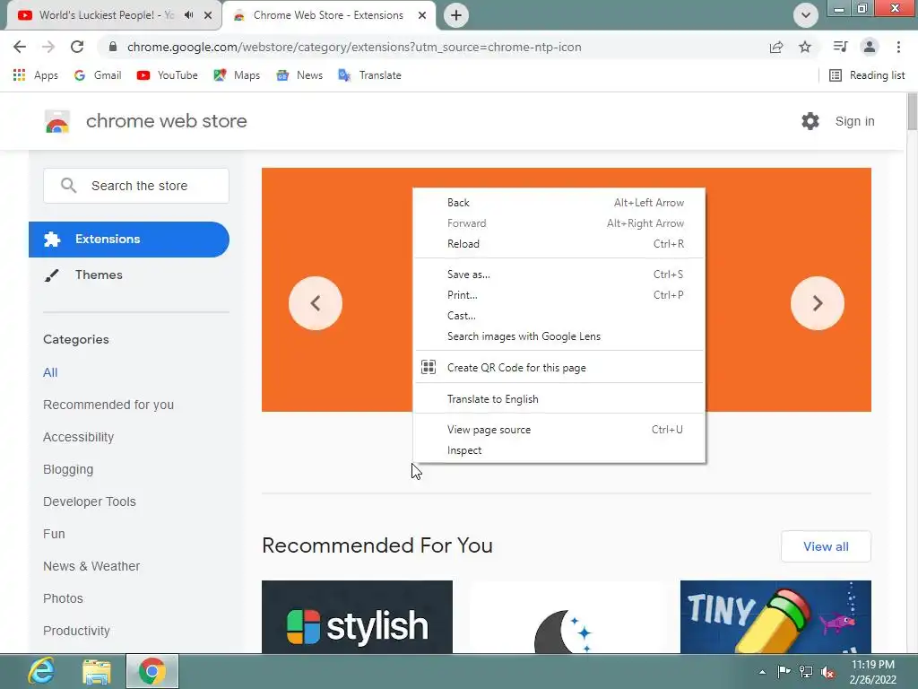Bookmark this page with the star icon
The height and width of the screenshot is (689, 918).
pos(805,47)
